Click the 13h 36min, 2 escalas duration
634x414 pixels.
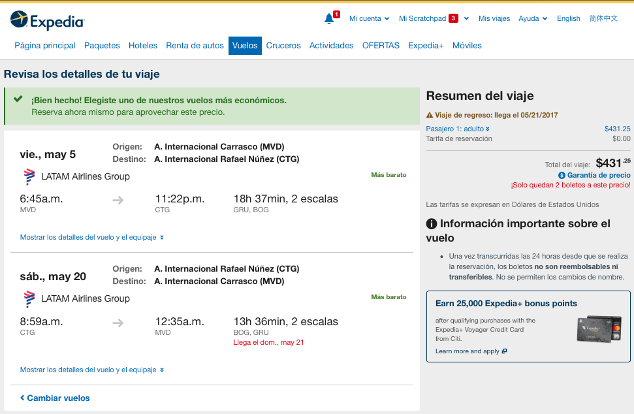(285, 322)
